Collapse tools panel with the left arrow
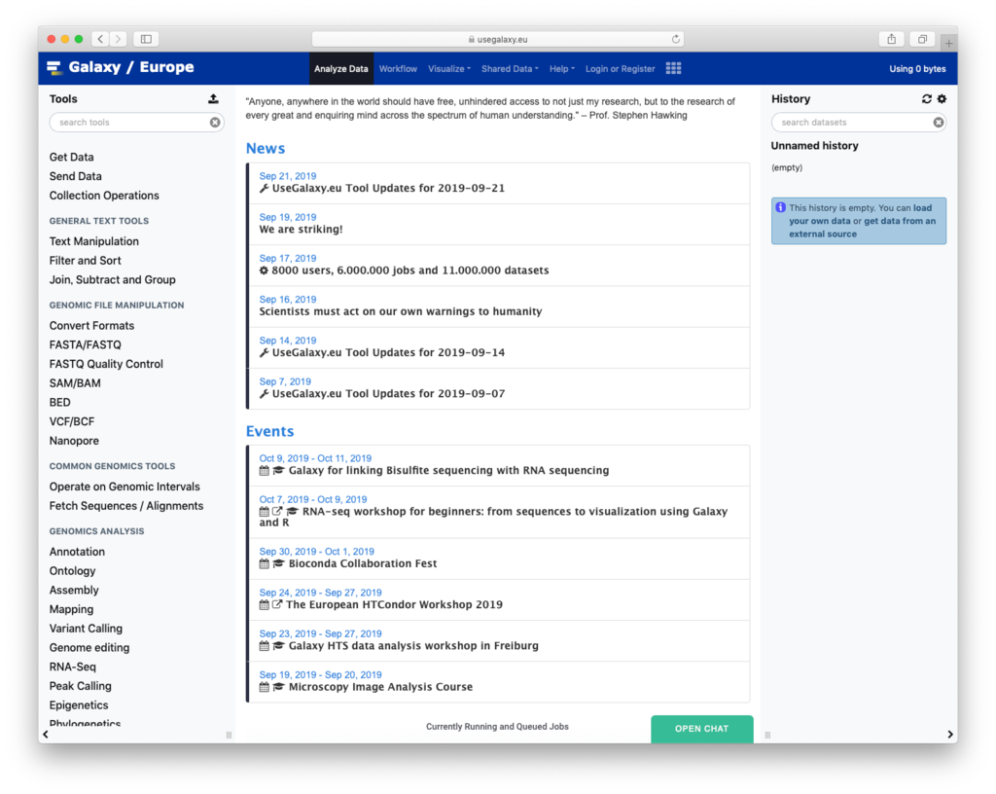Image resolution: width=996 pixels, height=794 pixels. pyautogui.click(x=46, y=735)
